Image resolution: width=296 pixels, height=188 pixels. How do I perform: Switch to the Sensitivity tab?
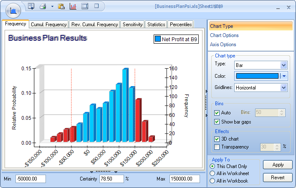click(133, 25)
